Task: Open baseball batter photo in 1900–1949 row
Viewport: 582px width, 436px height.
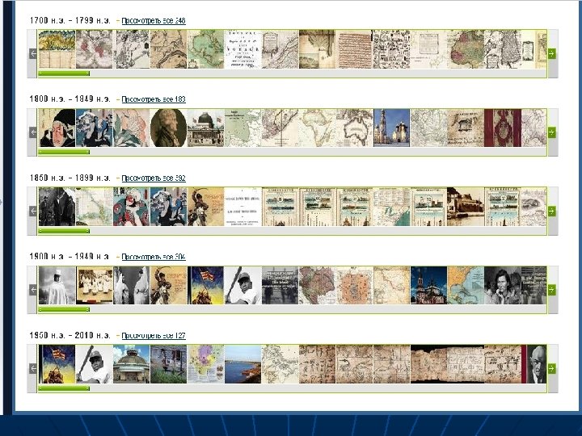Action: click(x=242, y=286)
